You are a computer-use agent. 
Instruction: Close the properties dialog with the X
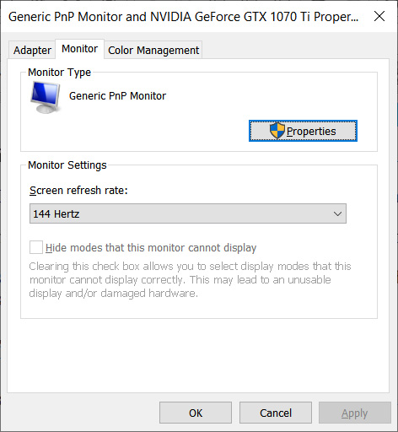click(x=379, y=16)
